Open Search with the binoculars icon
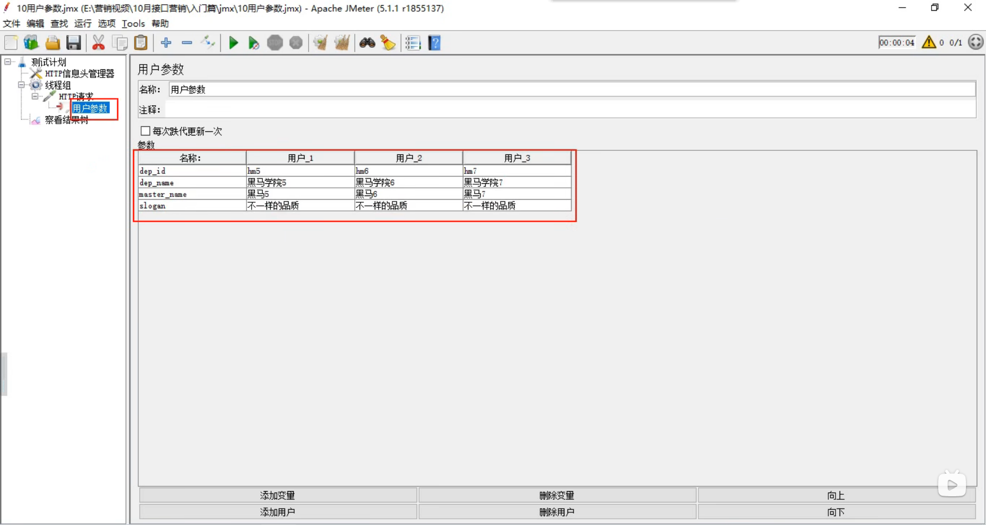 point(367,43)
